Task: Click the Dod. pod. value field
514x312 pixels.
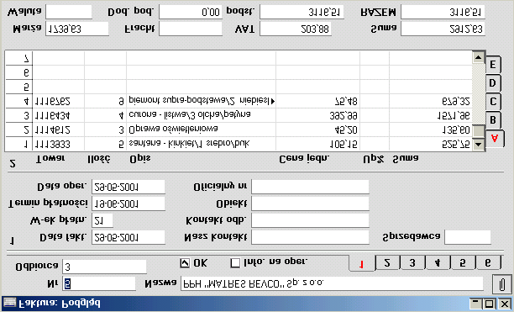Action: point(191,12)
